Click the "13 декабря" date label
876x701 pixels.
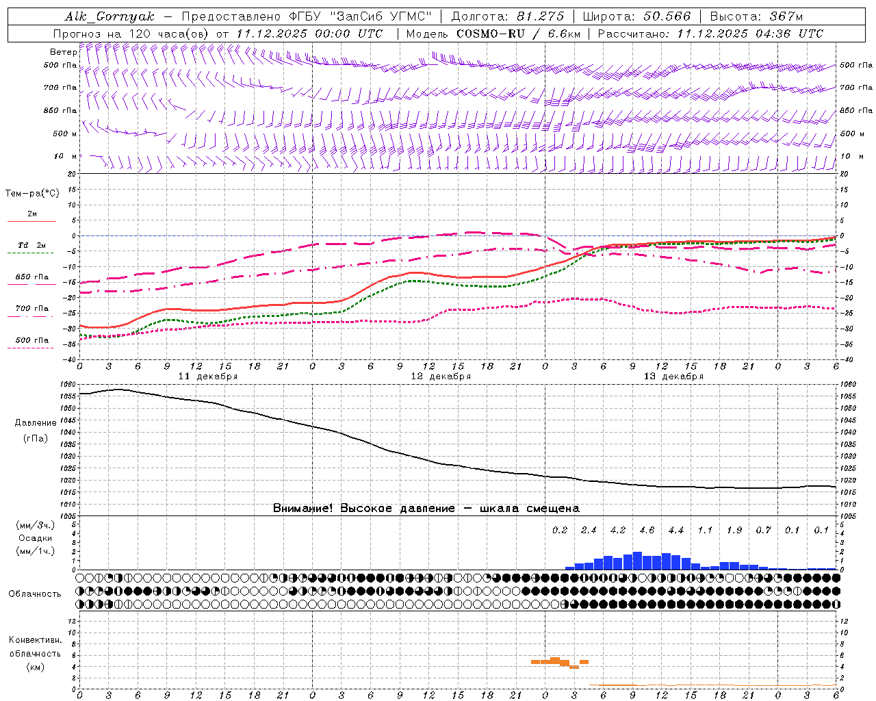click(673, 377)
